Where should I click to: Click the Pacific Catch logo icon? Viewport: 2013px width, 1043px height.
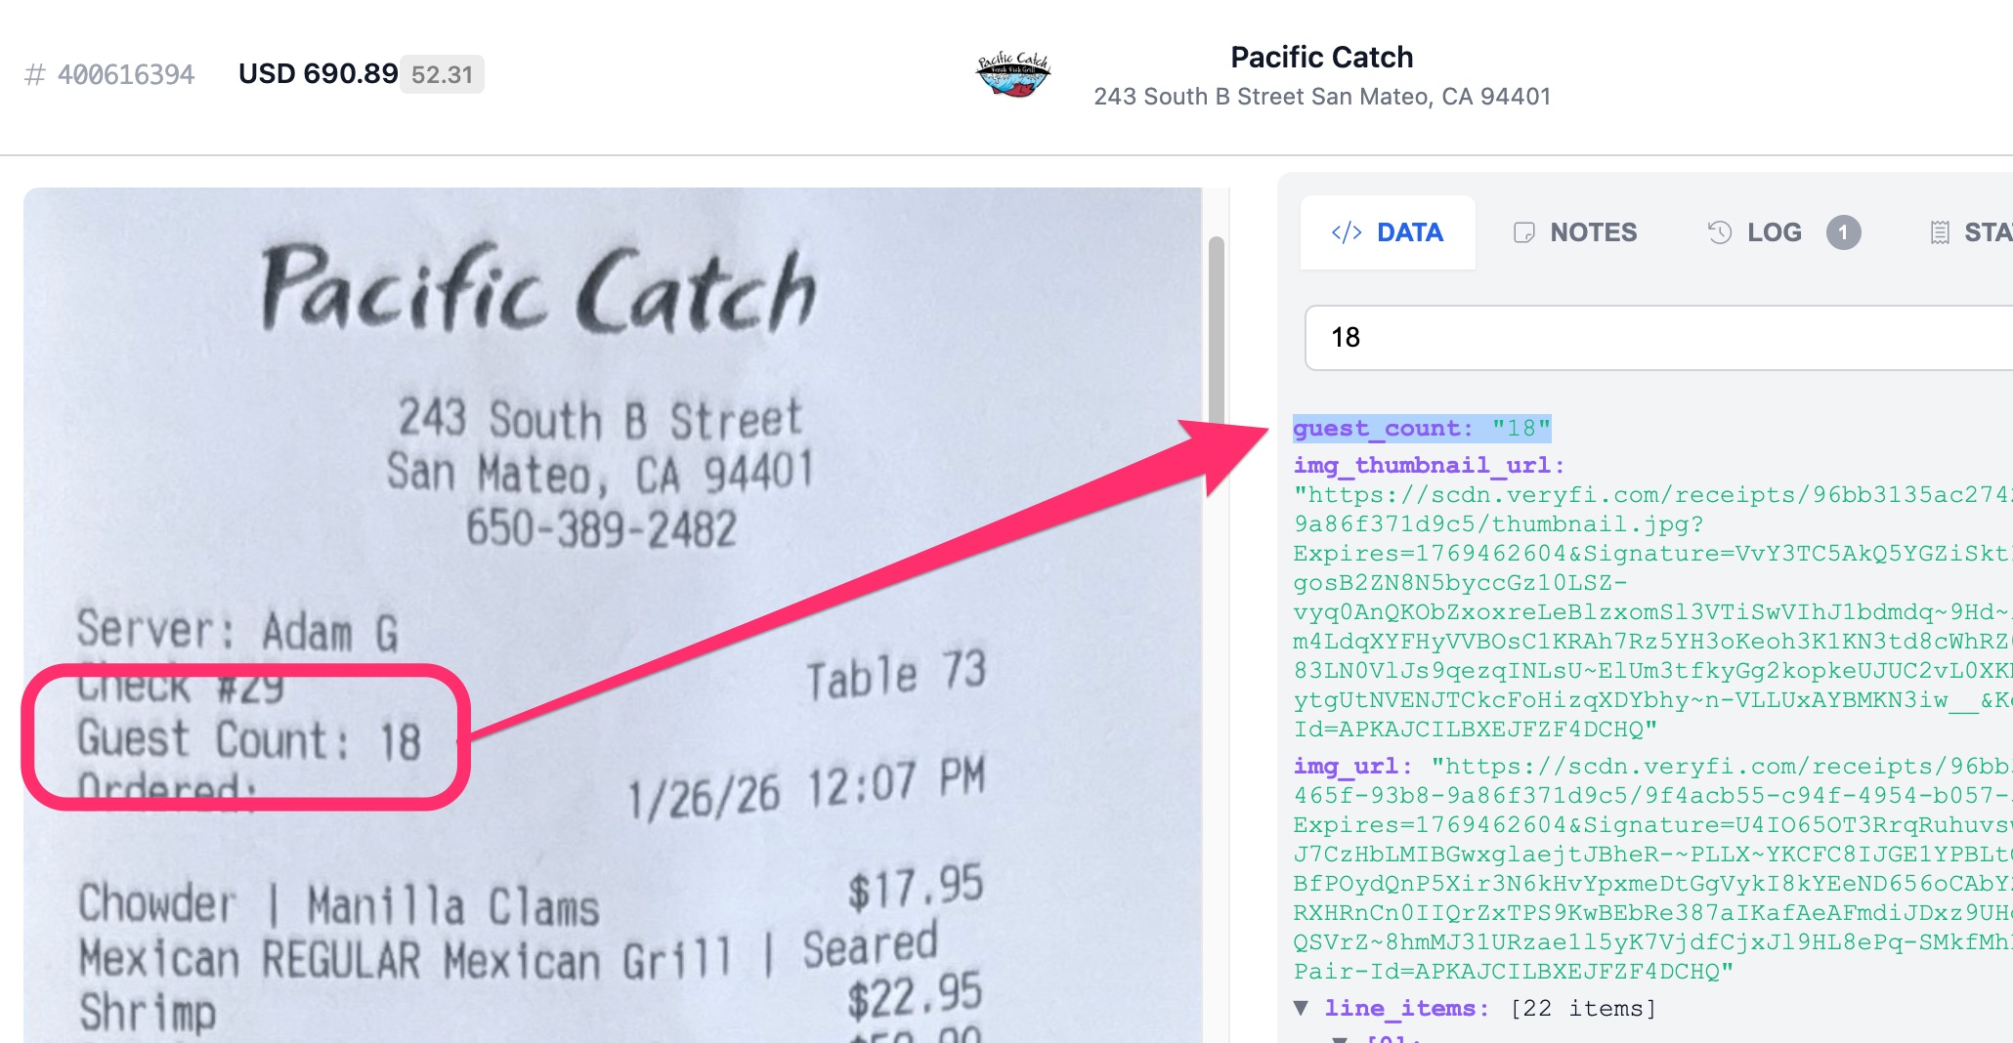1012,75
